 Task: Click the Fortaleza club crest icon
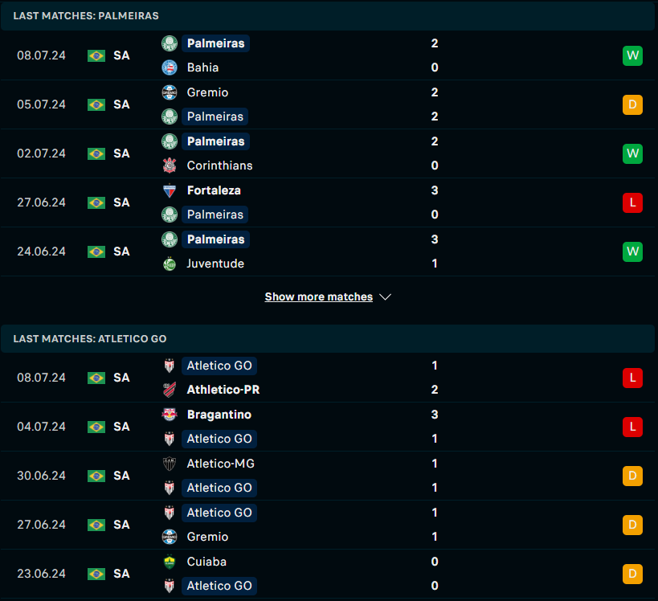(x=170, y=190)
